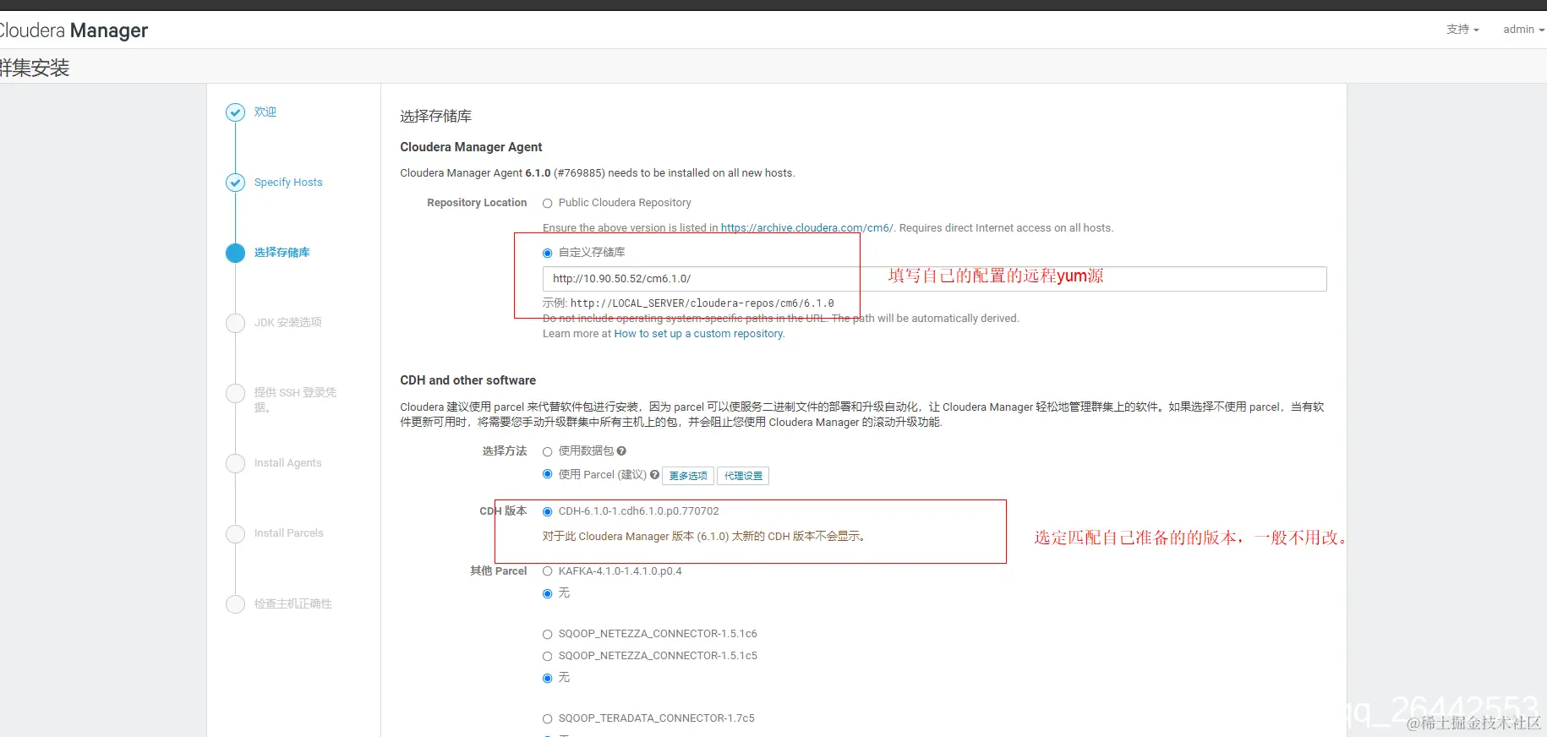Select 使用数据包 install method radio
The width and height of the screenshot is (1547, 737).
pyautogui.click(x=547, y=451)
